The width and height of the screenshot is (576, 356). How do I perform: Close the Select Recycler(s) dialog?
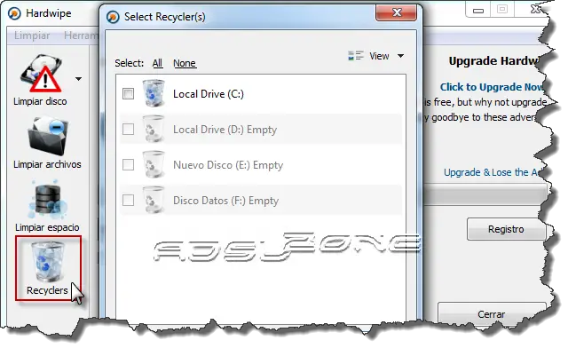[x=397, y=12]
